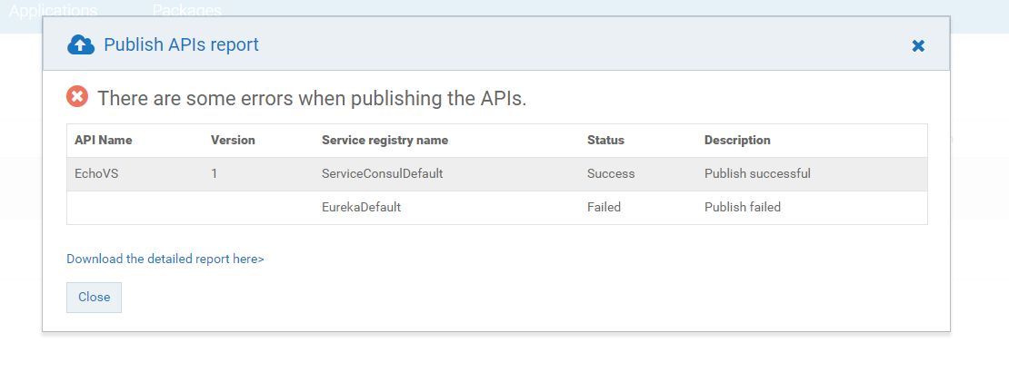1009x372 pixels.
Task: Click the Failed status cell
Action: coord(604,207)
